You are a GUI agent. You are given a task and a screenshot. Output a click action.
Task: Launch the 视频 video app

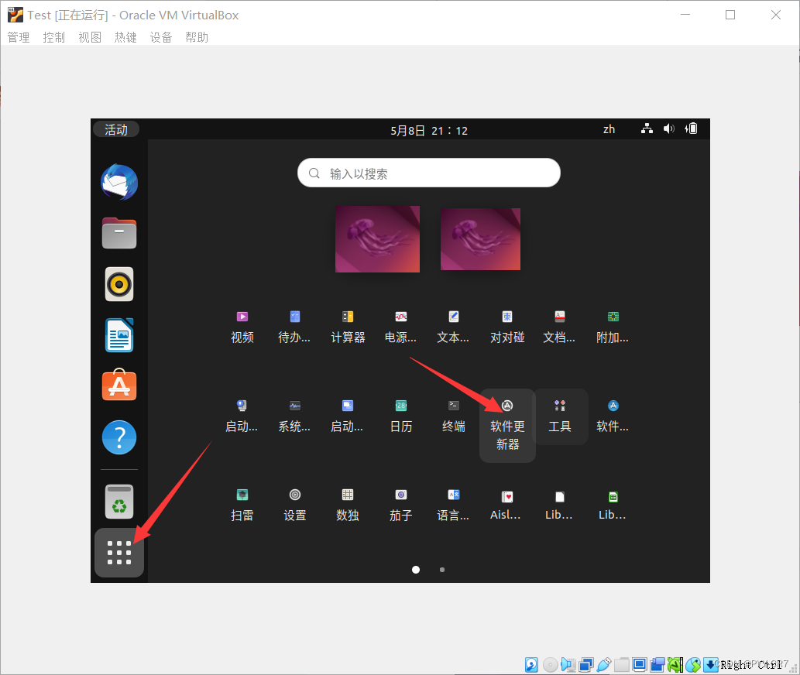coord(242,327)
